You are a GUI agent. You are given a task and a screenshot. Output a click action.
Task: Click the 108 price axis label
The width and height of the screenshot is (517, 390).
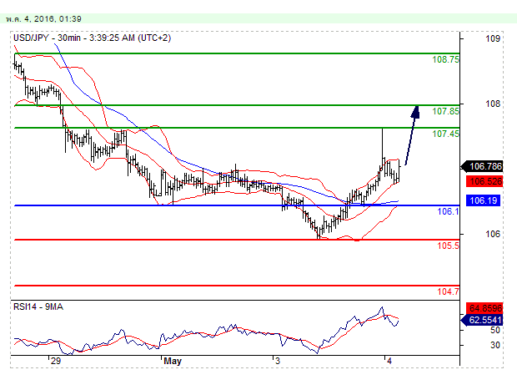[x=493, y=104]
